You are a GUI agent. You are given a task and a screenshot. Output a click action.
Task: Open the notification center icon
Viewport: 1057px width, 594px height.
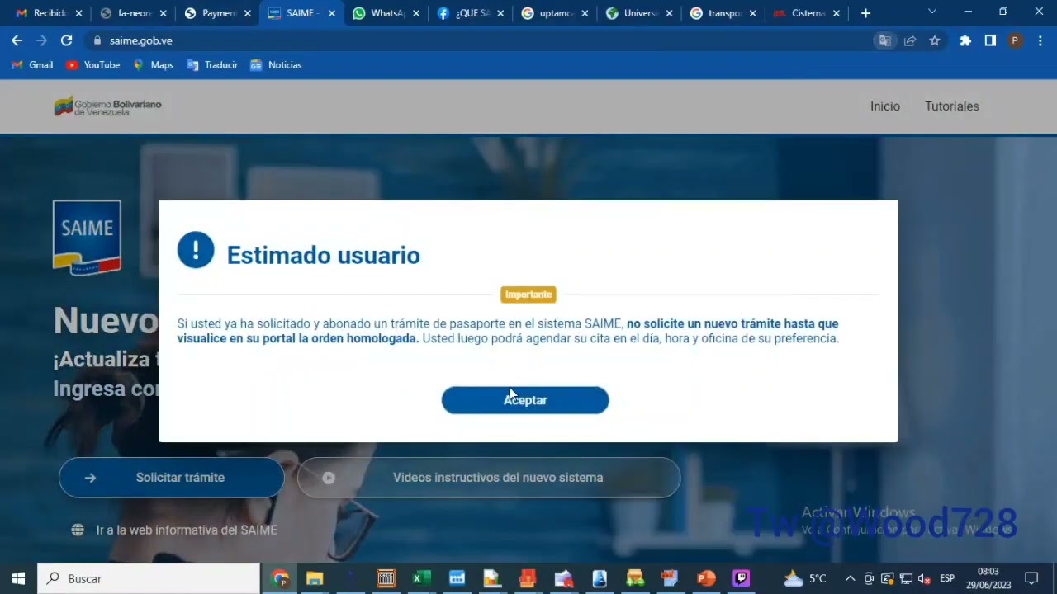point(1031,578)
